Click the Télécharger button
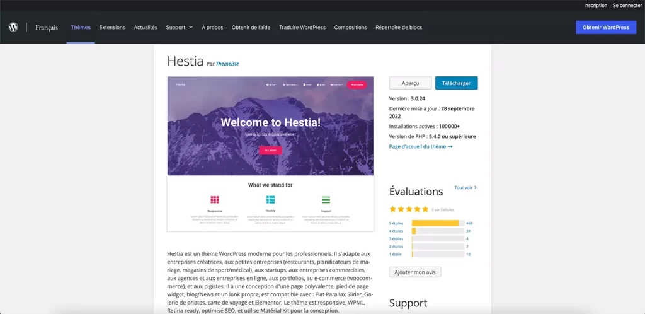Image resolution: width=645 pixels, height=314 pixels. click(457, 83)
